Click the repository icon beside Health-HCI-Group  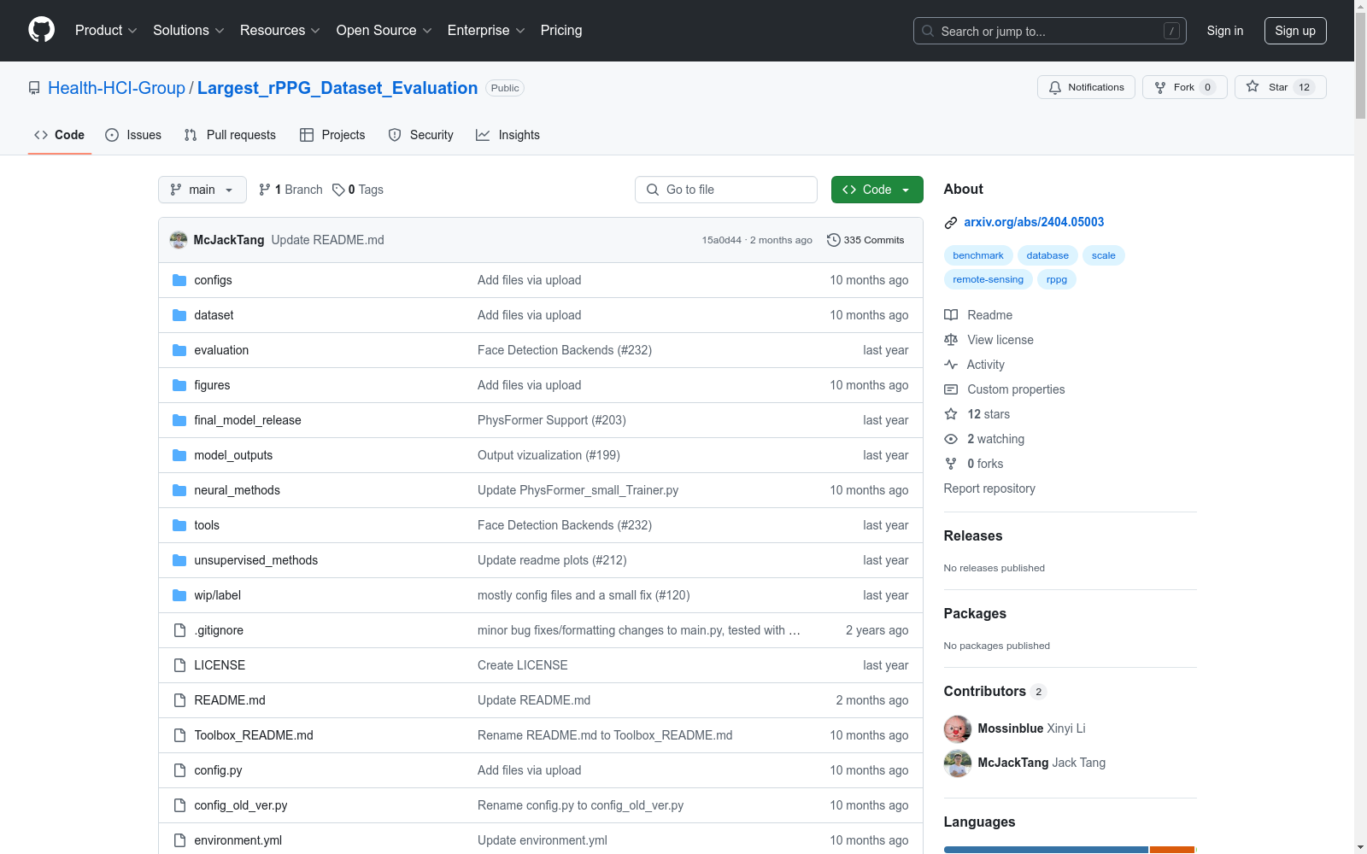(34, 88)
